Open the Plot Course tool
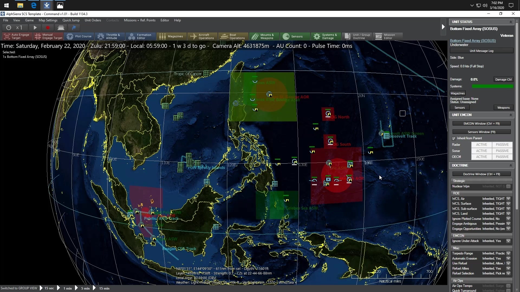 79,36
